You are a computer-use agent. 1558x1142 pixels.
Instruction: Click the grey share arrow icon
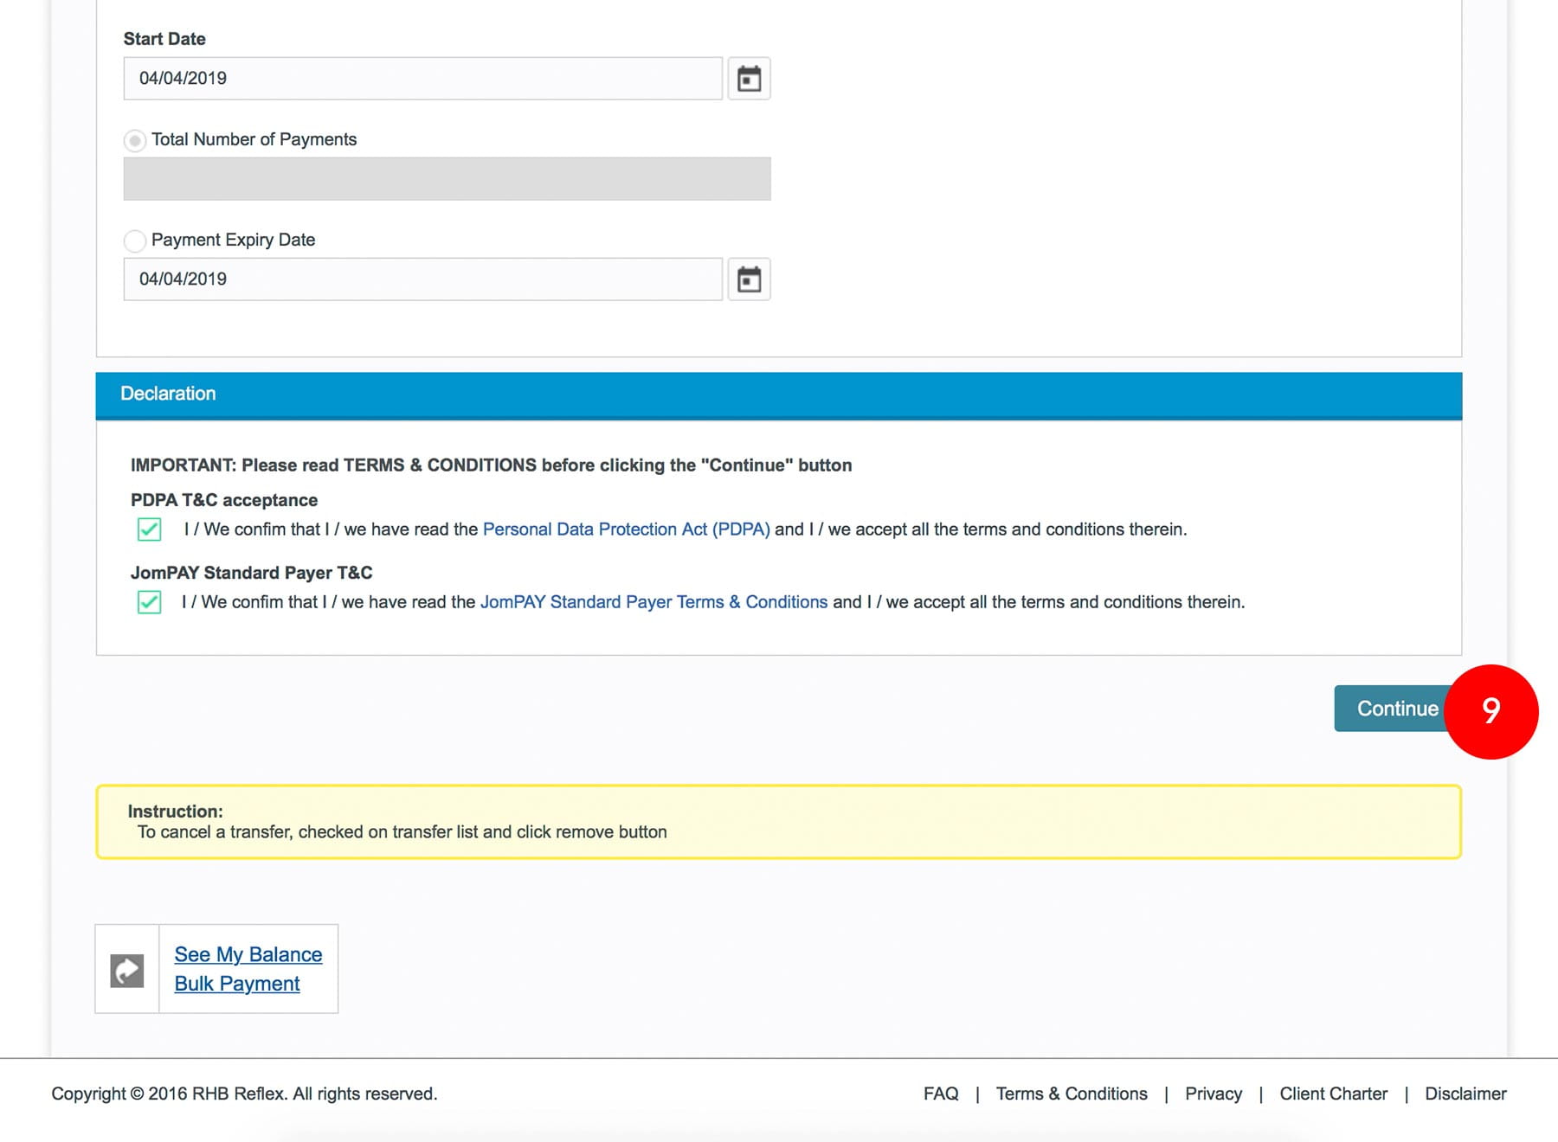[127, 970]
